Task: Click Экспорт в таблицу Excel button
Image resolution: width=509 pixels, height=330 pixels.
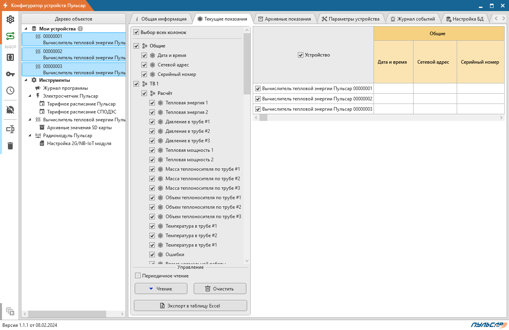Action: coord(191,305)
